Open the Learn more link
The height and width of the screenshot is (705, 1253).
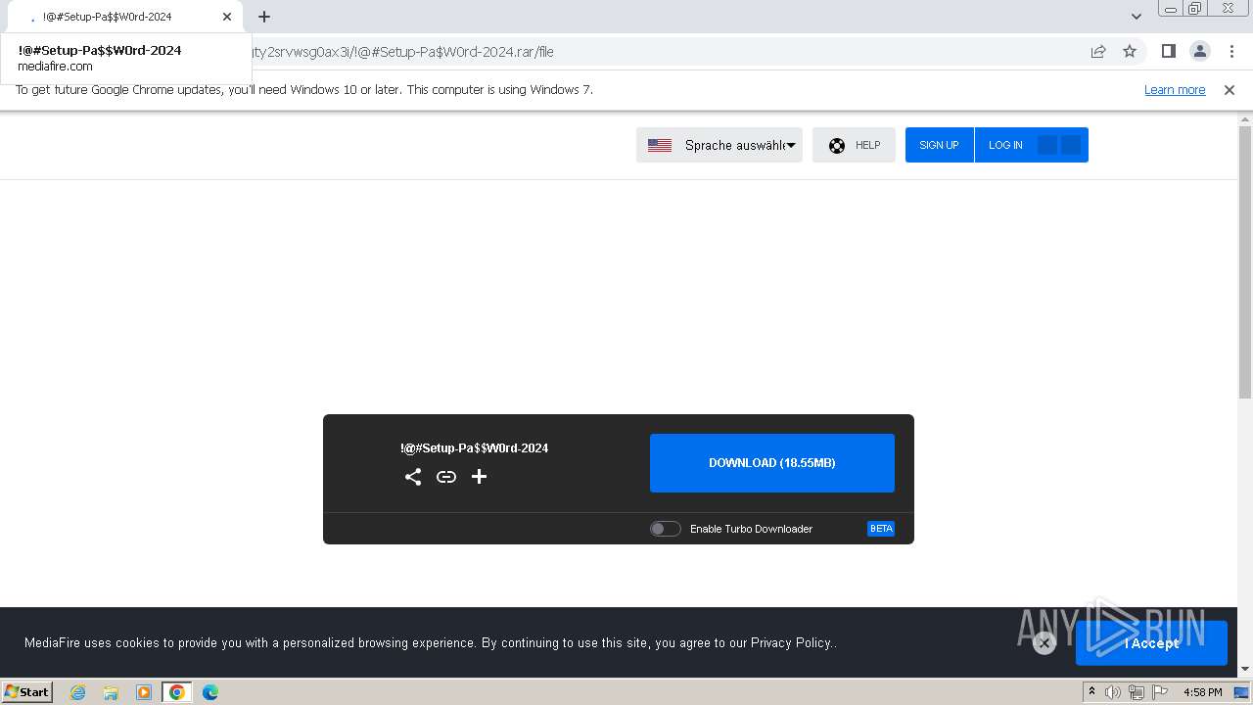(1175, 89)
